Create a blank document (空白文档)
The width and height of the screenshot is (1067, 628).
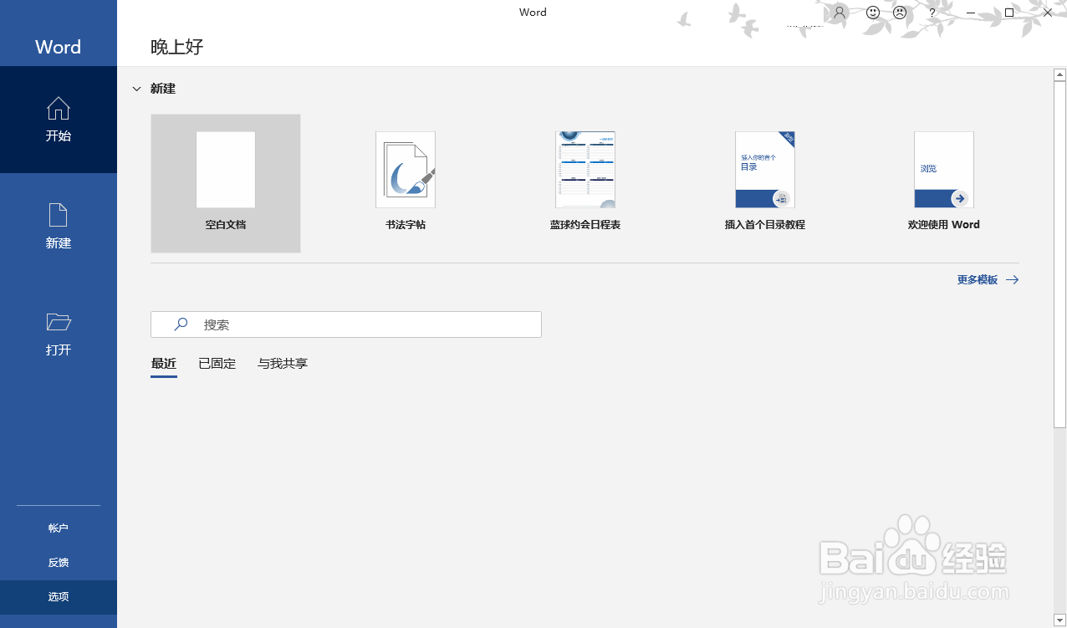coord(226,183)
